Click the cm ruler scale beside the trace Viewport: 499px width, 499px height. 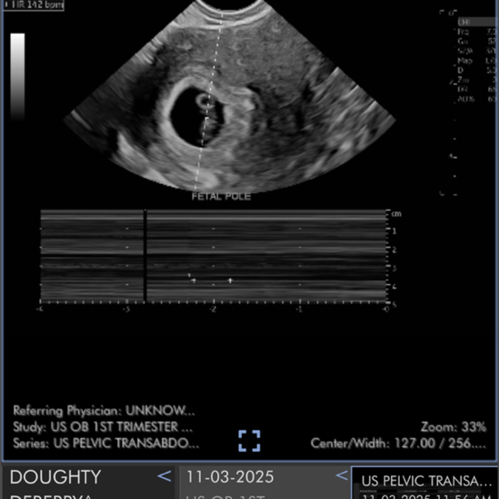[396, 213]
